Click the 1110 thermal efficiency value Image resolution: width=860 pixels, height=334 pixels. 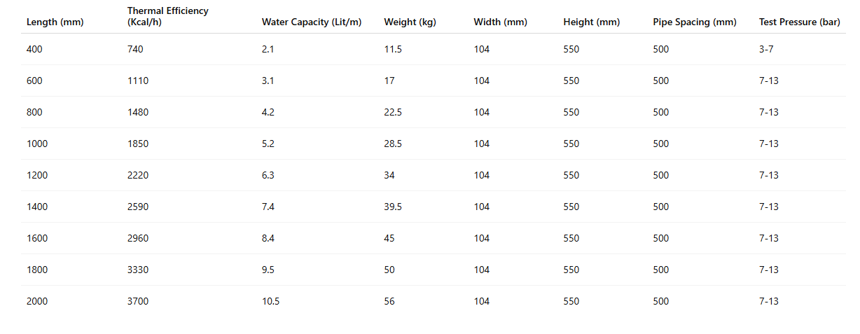pyautogui.click(x=137, y=81)
